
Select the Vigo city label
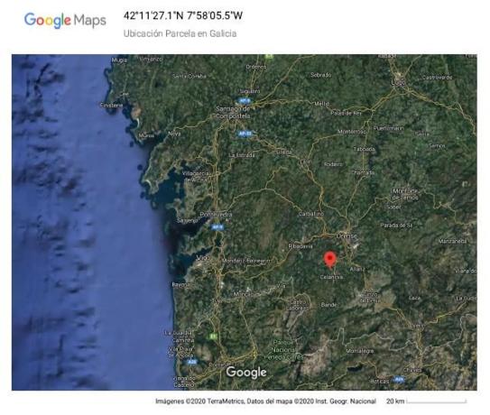pos(202,258)
